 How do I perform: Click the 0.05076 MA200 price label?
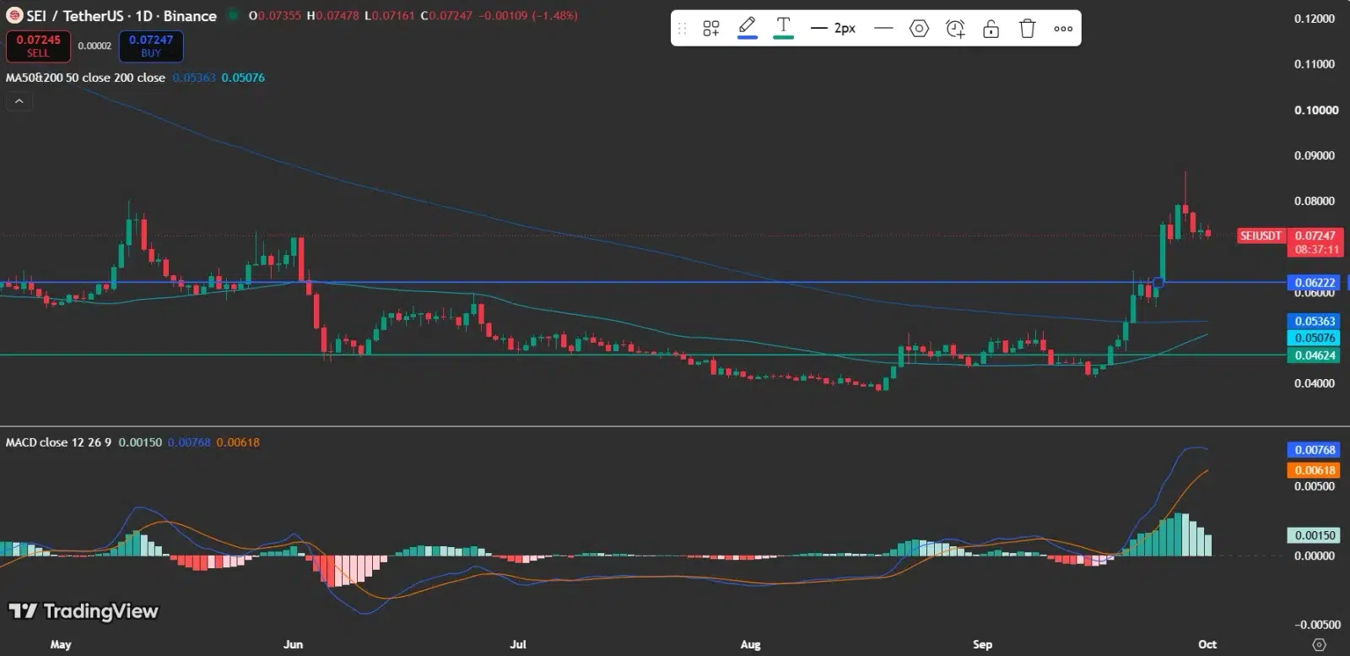(x=1315, y=338)
